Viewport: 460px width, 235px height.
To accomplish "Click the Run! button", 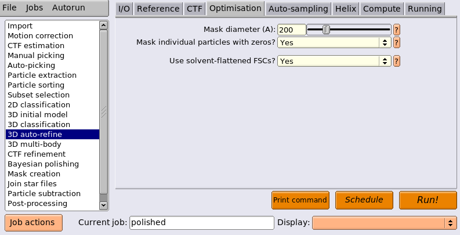I will [x=428, y=200].
